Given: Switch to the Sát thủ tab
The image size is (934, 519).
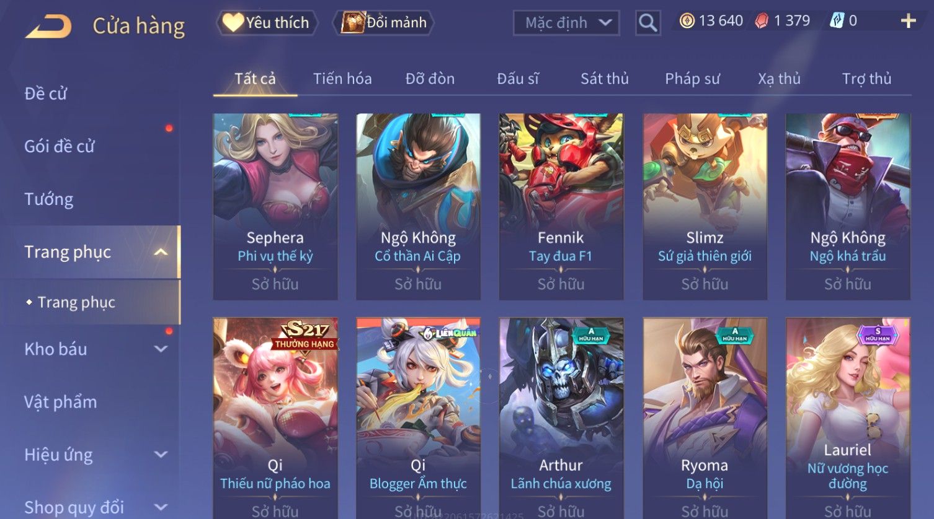Looking at the screenshot, I should point(605,79).
